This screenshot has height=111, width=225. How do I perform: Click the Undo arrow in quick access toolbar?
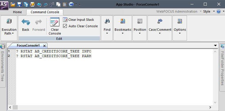point(39,5)
